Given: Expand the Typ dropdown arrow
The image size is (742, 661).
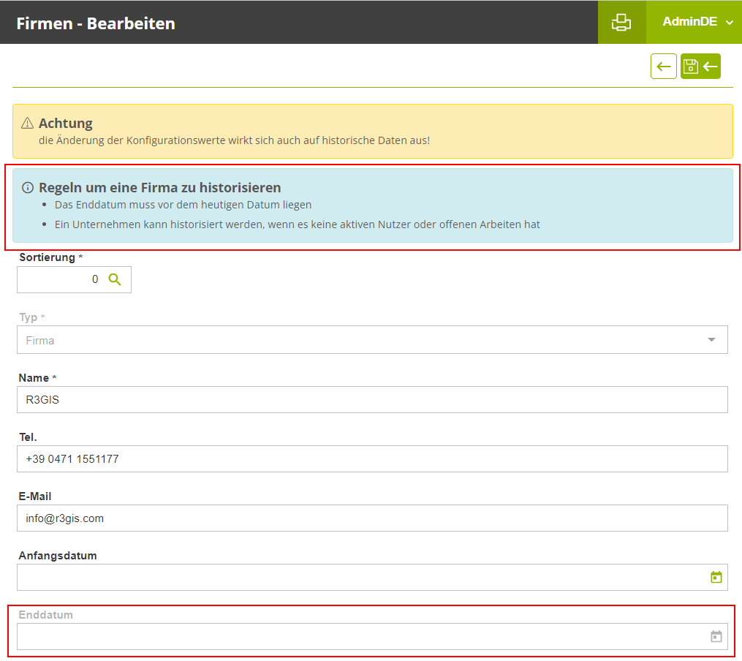Looking at the screenshot, I should click(x=711, y=340).
